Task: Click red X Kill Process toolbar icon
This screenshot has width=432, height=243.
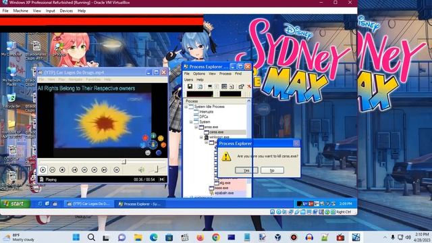Action: click(249, 86)
